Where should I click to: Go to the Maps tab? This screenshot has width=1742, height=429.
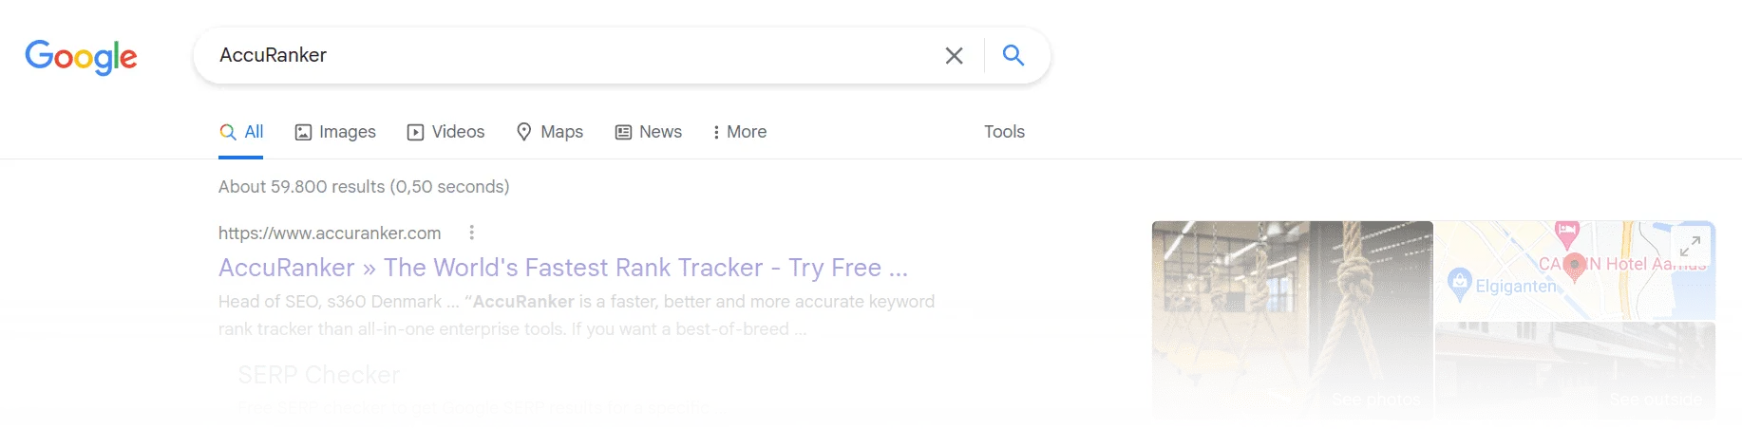[x=549, y=132]
